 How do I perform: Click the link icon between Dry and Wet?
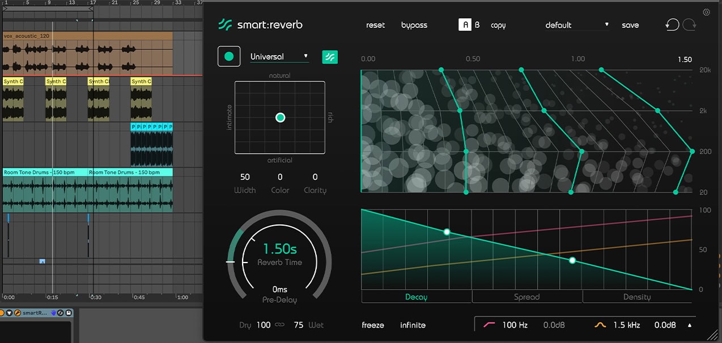click(x=279, y=325)
